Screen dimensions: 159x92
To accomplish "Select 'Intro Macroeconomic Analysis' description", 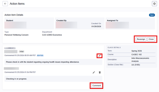I will (x=140, y=60).
